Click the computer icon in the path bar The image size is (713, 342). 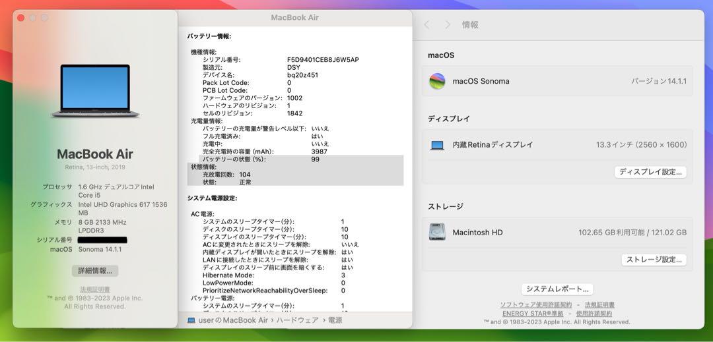click(191, 320)
